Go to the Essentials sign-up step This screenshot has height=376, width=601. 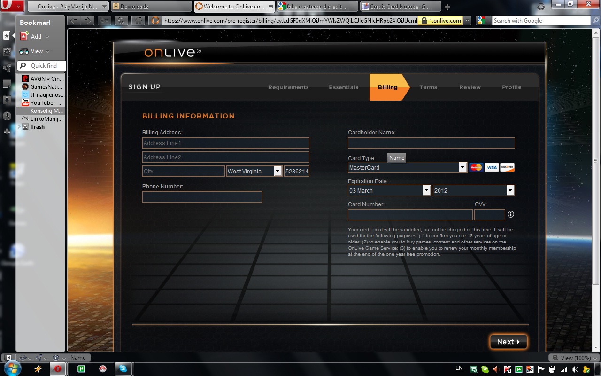[344, 87]
